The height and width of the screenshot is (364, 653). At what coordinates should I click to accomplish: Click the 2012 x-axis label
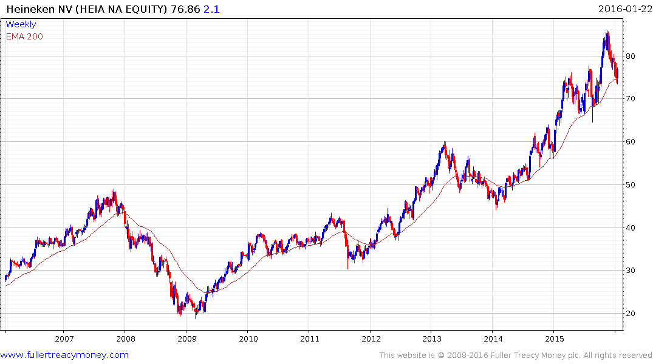click(x=371, y=339)
